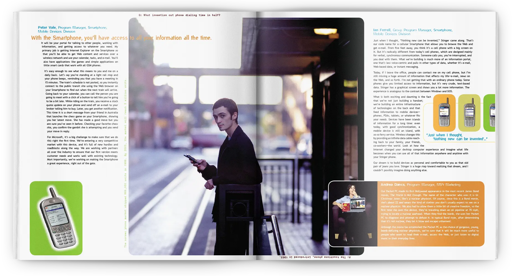The image size is (512, 276).
Task: Click the smartphone image on green background
Action: (x=56, y=218)
